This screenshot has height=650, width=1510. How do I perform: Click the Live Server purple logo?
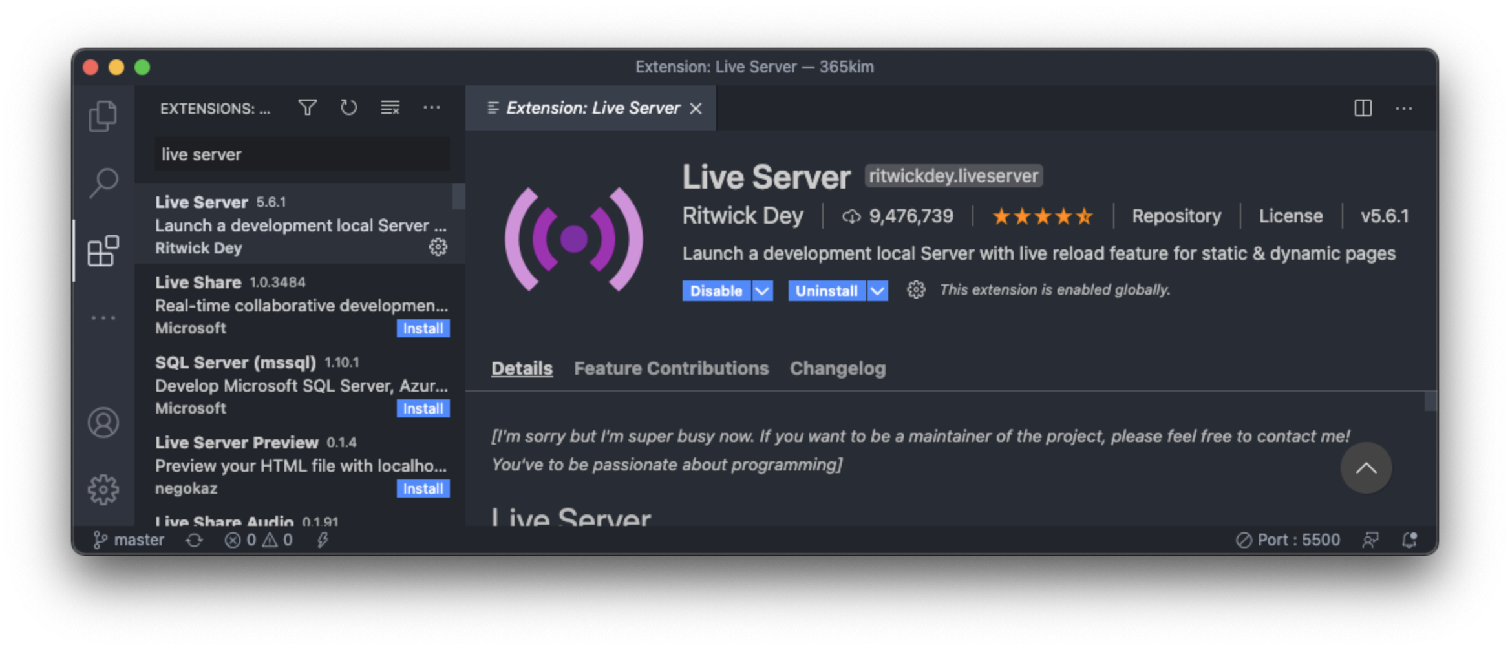574,239
